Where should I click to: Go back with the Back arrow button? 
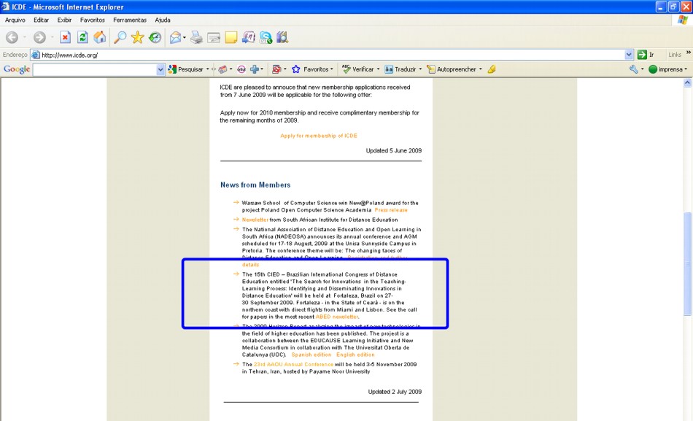point(12,38)
